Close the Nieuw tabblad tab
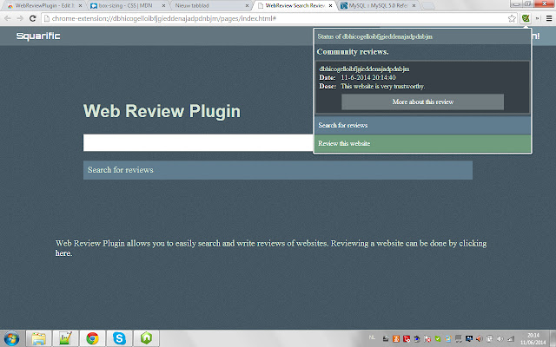The width and height of the screenshot is (556, 347). [x=247, y=6]
